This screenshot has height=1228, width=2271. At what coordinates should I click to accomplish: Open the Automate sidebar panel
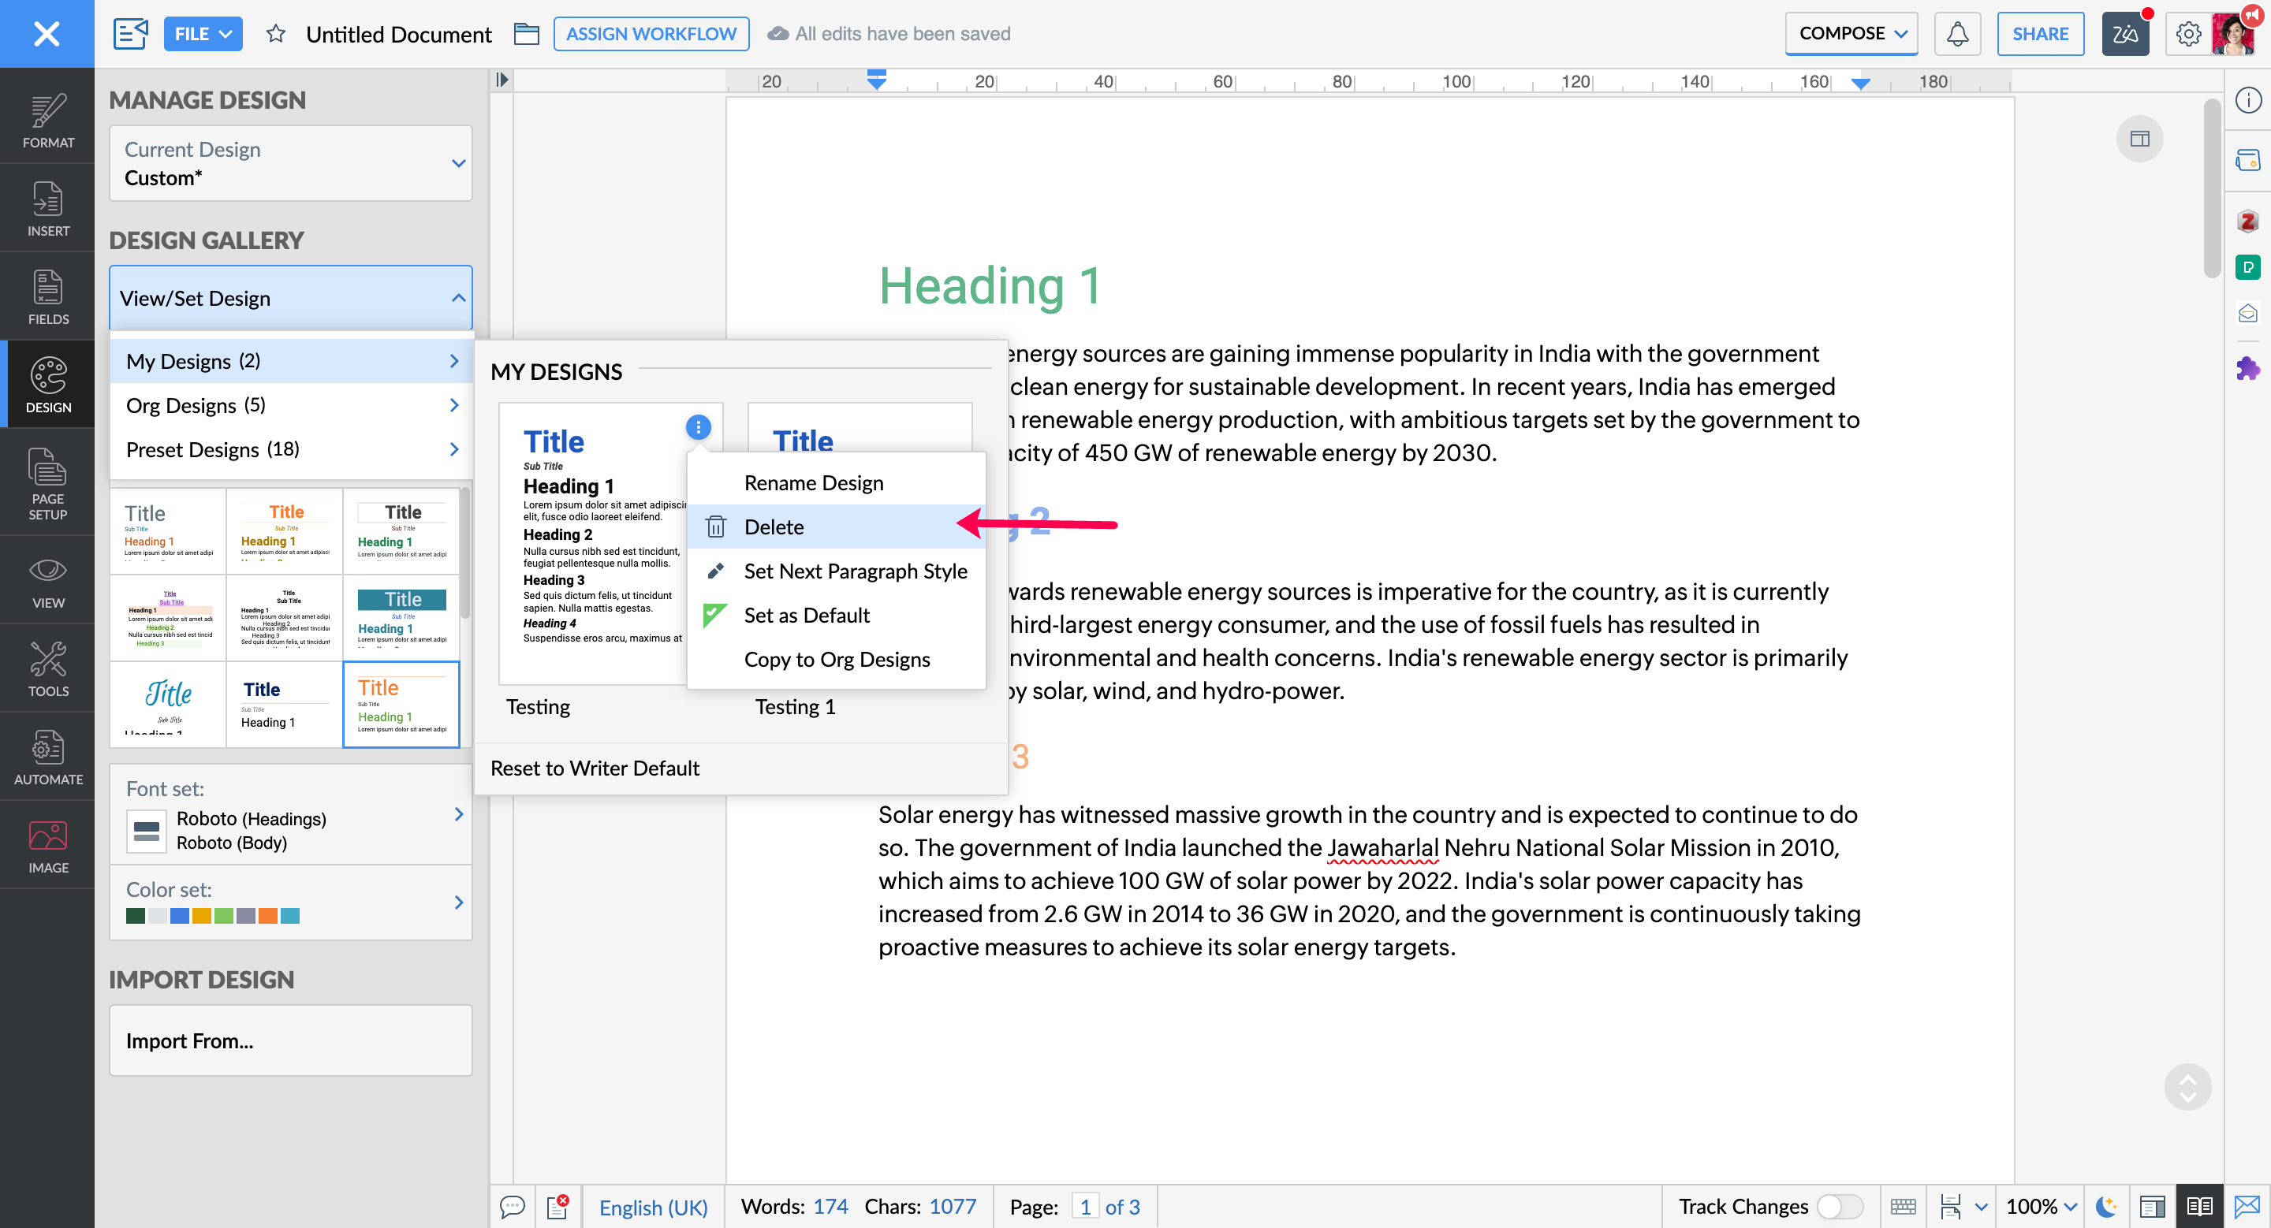pos(47,757)
